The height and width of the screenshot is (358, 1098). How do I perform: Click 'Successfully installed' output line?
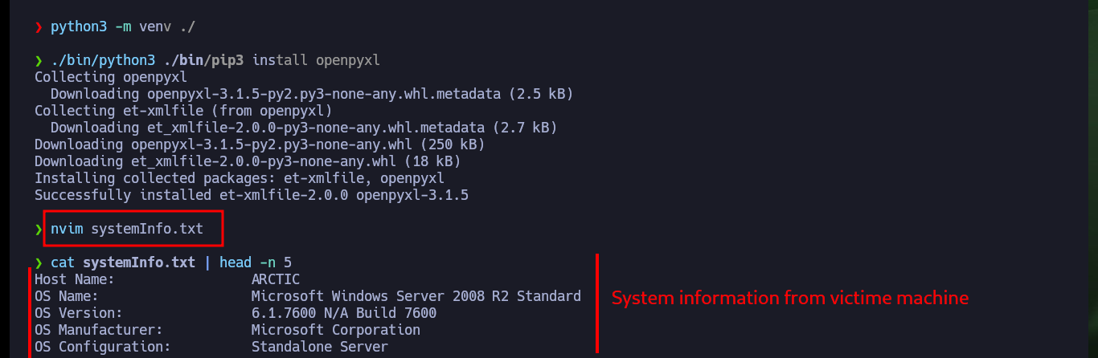tap(252, 195)
